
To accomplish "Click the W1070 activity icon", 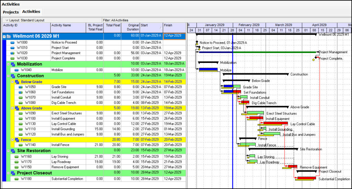I will coord(21,98).
